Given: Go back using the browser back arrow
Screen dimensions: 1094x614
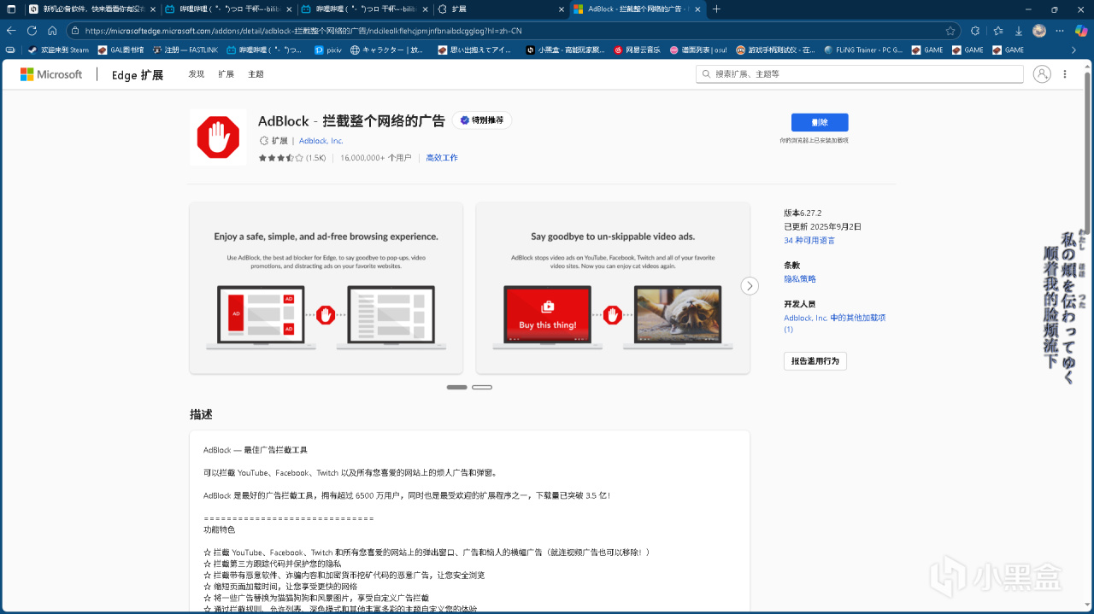Looking at the screenshot, I should [11, 31].
